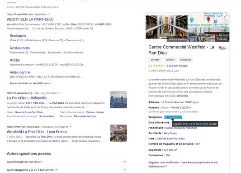This screenshot has height=173, width=241.
Task: Click the Site Web button
Action: (155, 60)
